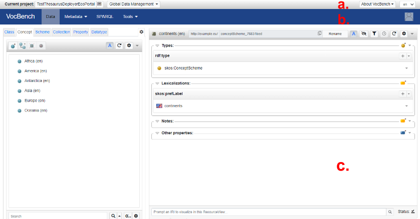Open ResourceView settings gear
This screenshot has width=420, height=219.
[x=404, y=33]
